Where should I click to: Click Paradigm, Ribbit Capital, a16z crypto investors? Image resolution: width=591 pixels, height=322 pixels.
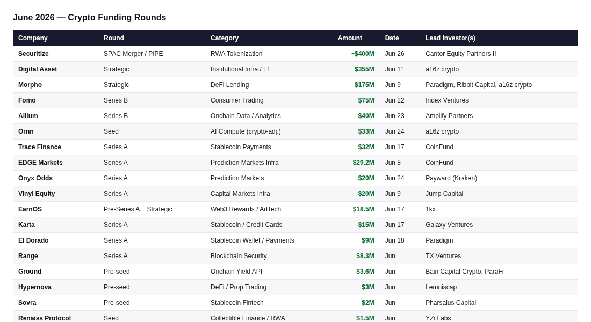tap(479, 85)
